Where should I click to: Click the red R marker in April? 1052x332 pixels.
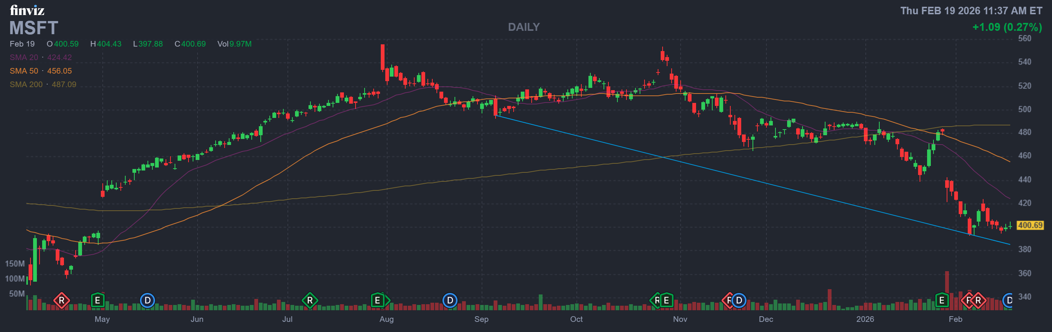(x=62, y=300)
